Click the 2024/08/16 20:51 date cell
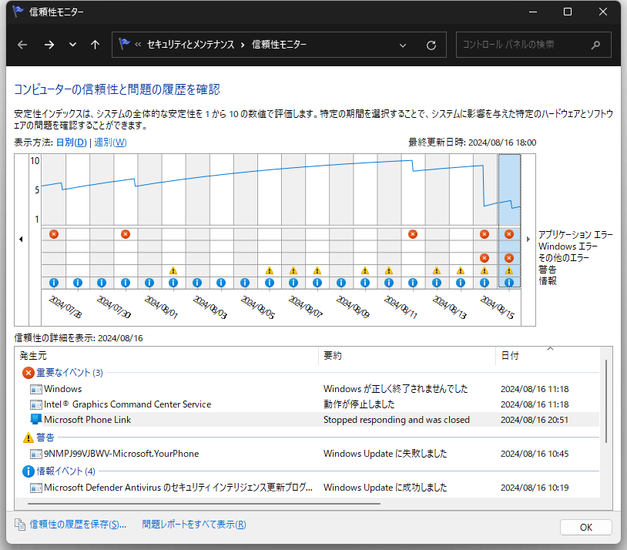 [x=535, y=420]
